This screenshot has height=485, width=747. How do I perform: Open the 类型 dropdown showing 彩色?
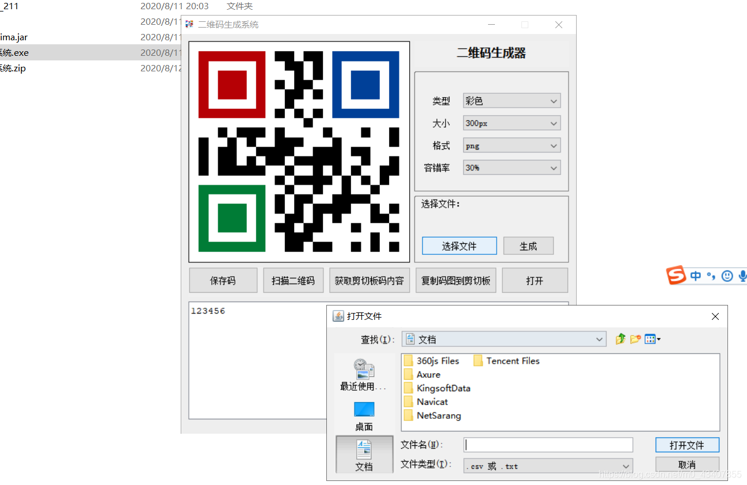[x=512, y=101]
